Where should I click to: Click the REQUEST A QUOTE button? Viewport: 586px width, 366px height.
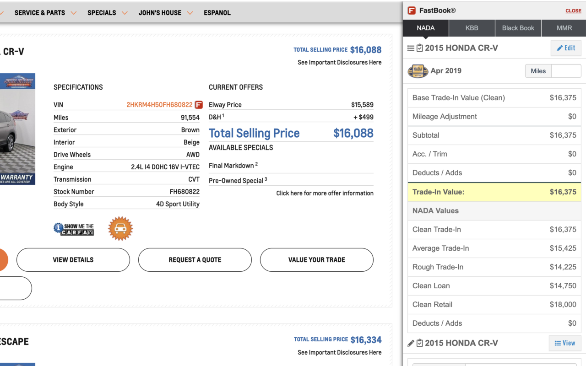coord(195,260)
